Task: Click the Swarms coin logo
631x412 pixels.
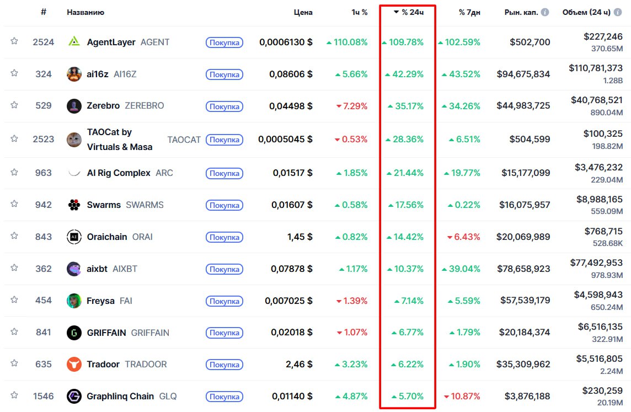Action: coord(74,205)
